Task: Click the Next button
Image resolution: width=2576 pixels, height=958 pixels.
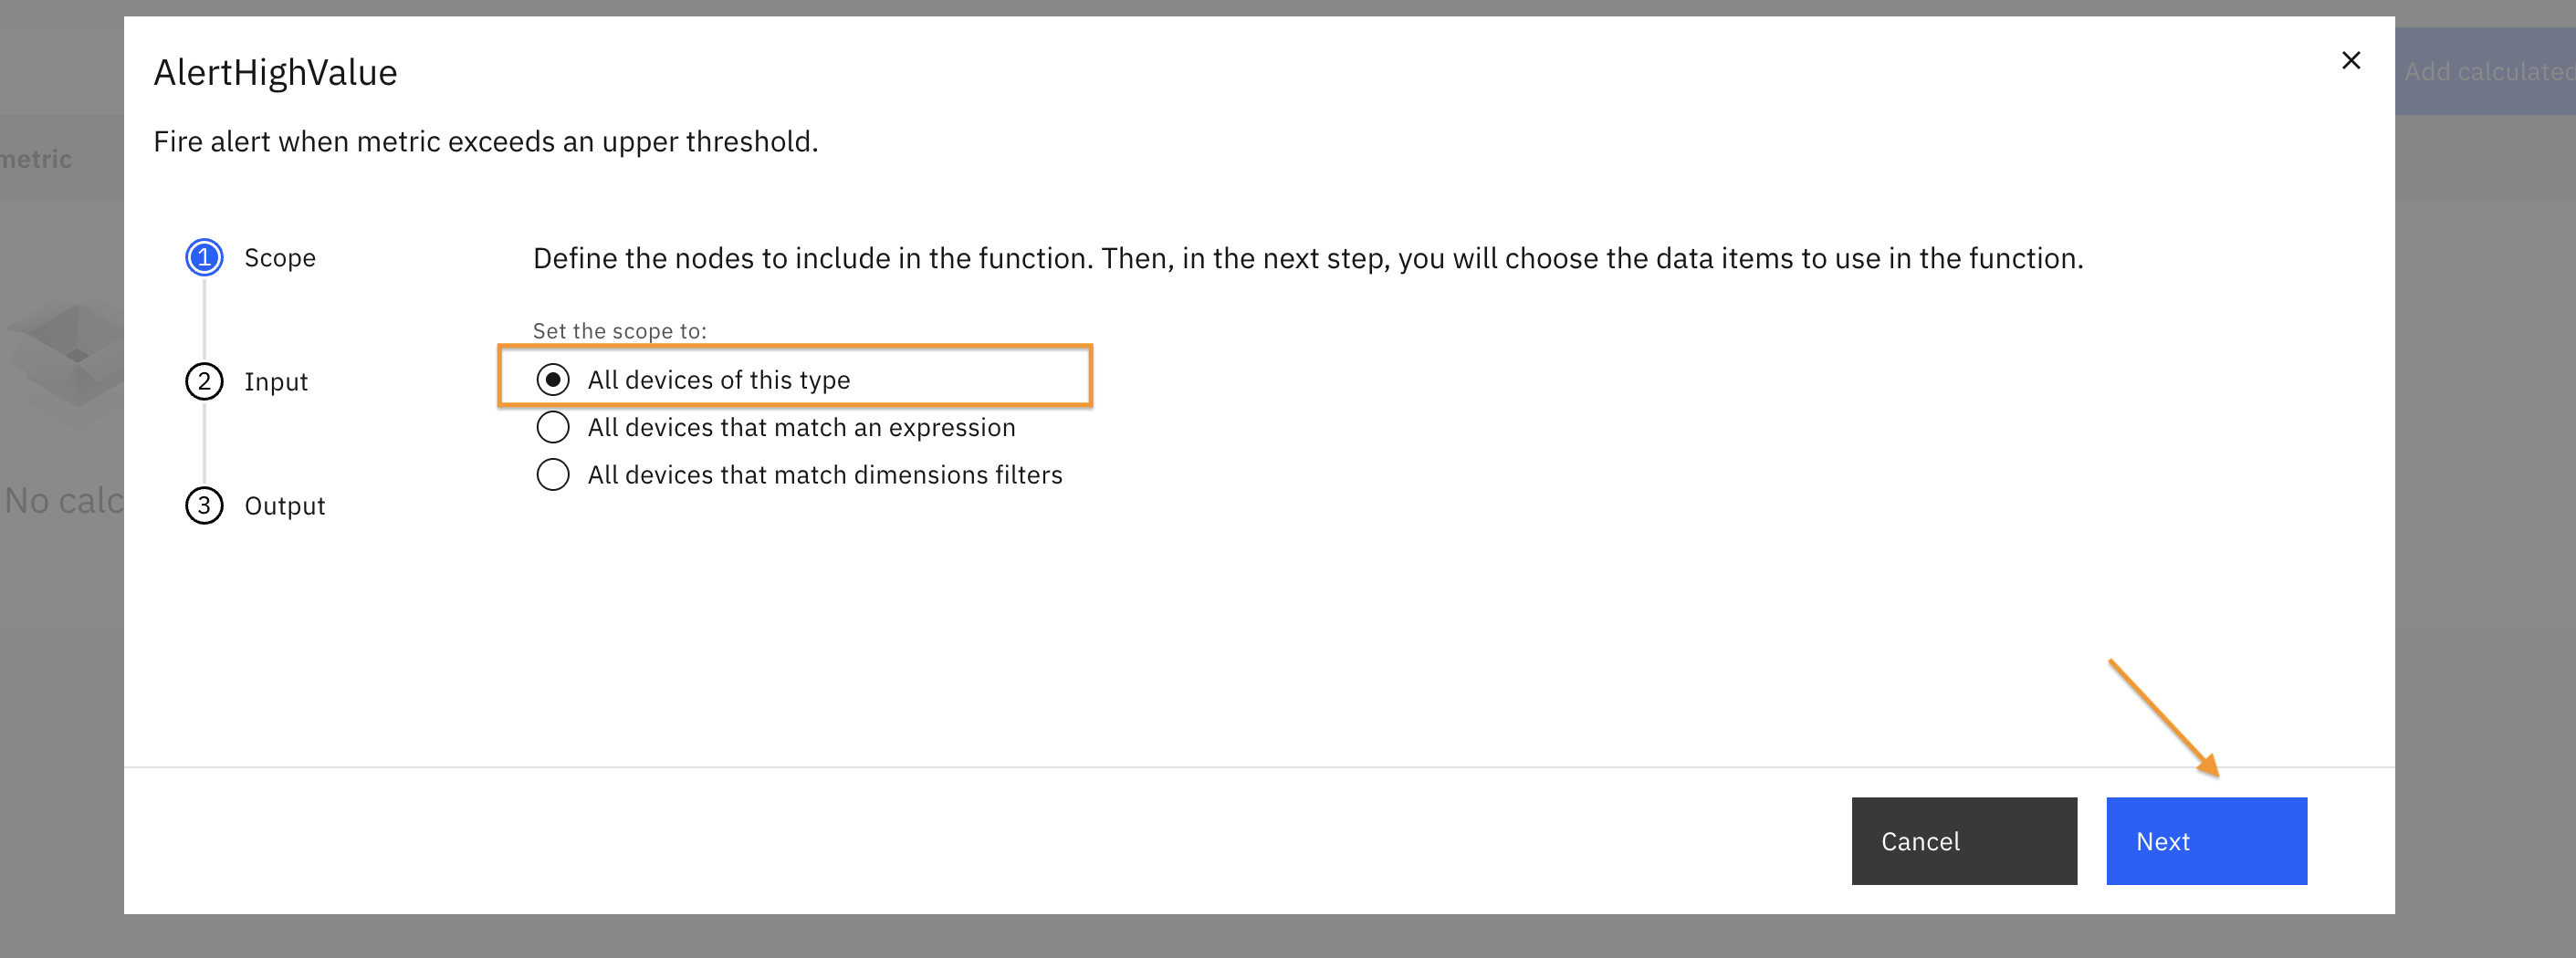Action: 2206,841
